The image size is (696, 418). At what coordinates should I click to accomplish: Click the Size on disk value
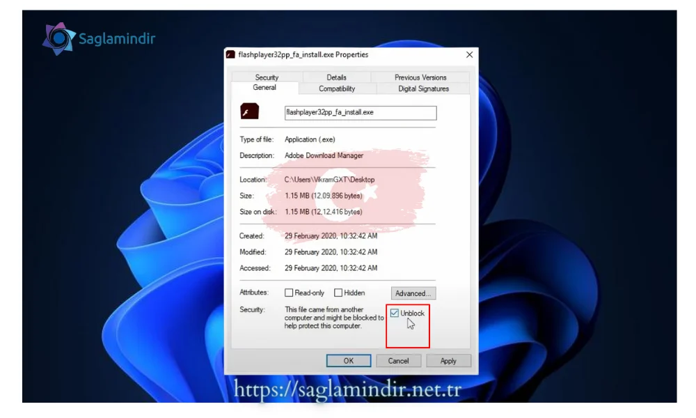[x=323, y=212]
